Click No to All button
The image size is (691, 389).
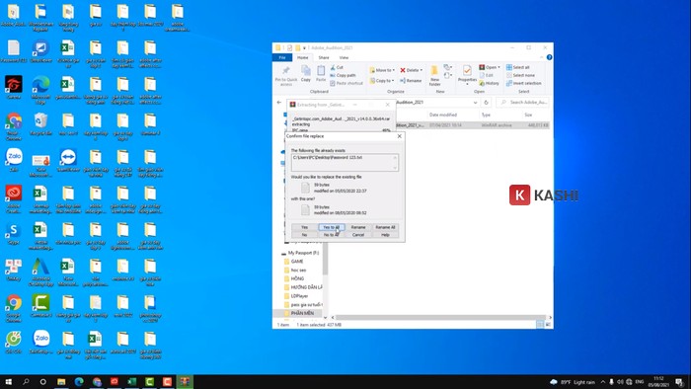331,235
